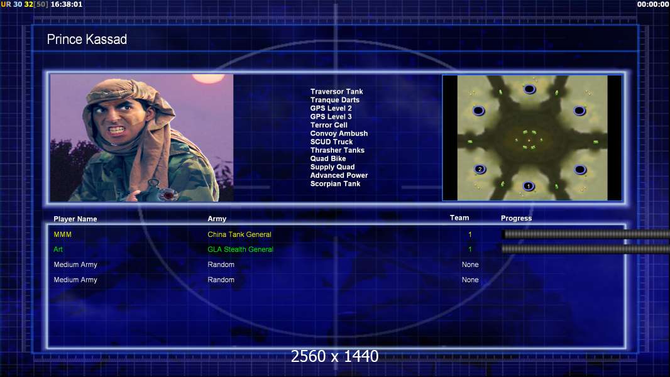The image size is (670, 377).
Task: Click the "Prince Kassad" title text
Action: pos(87,40)
